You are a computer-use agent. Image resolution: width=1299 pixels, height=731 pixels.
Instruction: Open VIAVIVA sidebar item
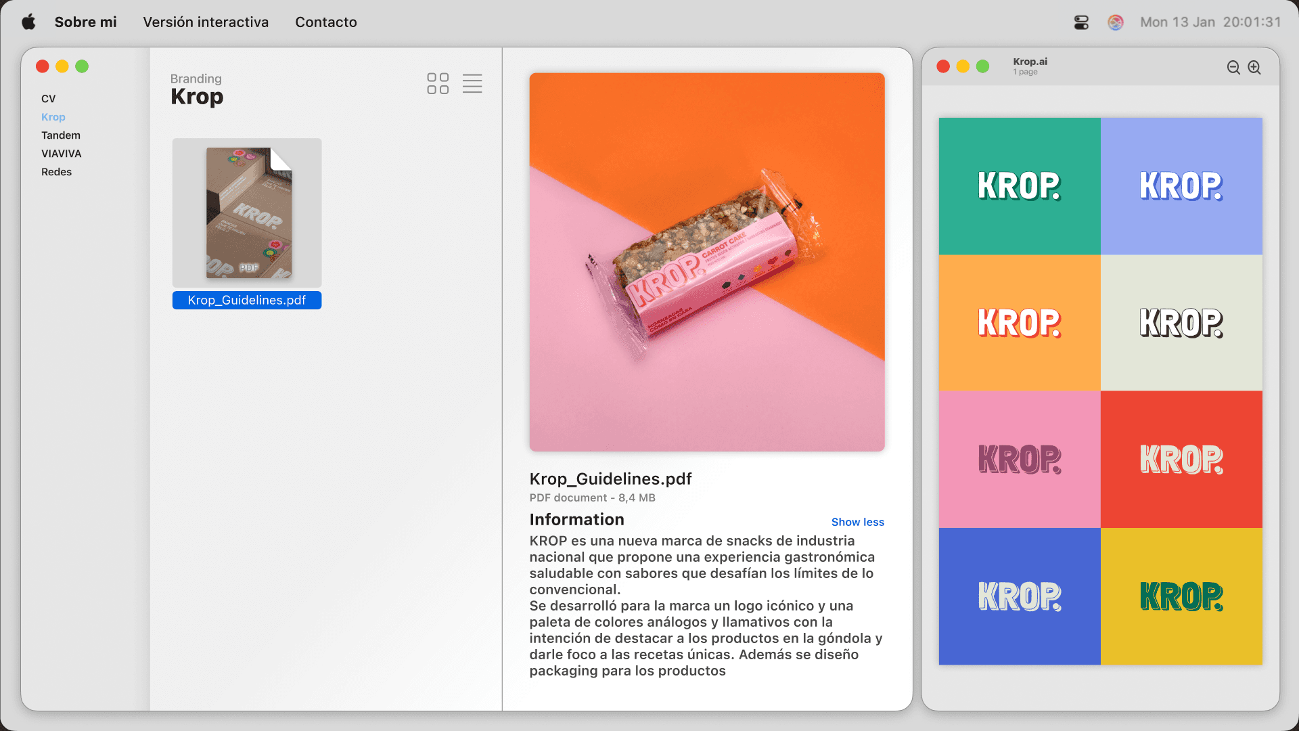tap(62, 154)
